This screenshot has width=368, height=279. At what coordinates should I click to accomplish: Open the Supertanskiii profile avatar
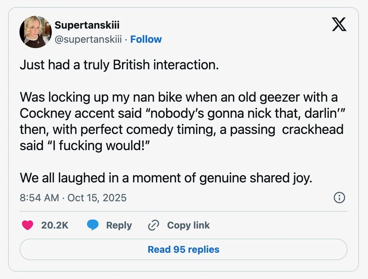tap(36, 32)
